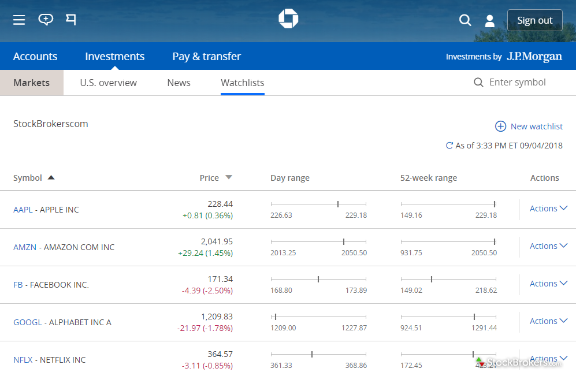576x376 pixels.
Task: Sign out of the account
Action: [x=534, y=20]
